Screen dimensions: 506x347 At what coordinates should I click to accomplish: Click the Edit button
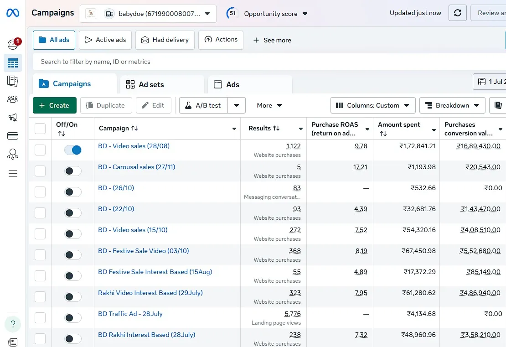click(154, 105)
